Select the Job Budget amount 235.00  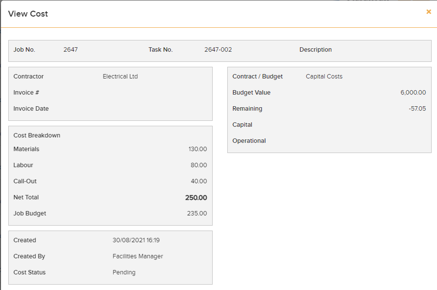[199, 213]
